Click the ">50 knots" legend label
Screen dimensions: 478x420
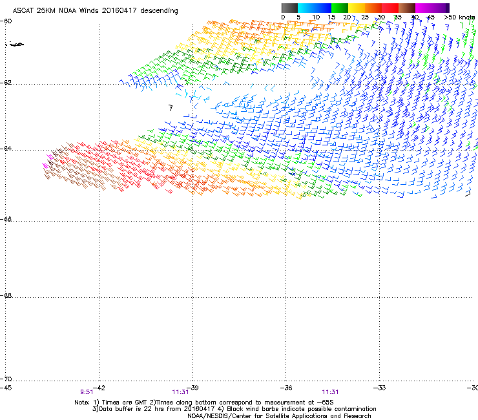click(459, 17)
